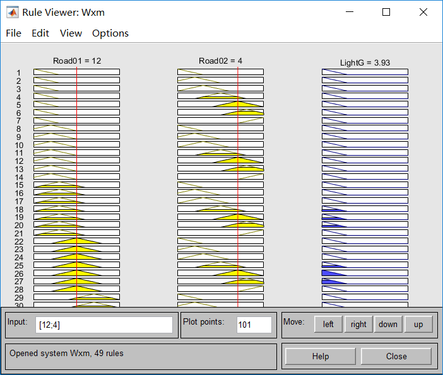Click the Help button
Screen dimensions: 443x375
tap(321, 356)
